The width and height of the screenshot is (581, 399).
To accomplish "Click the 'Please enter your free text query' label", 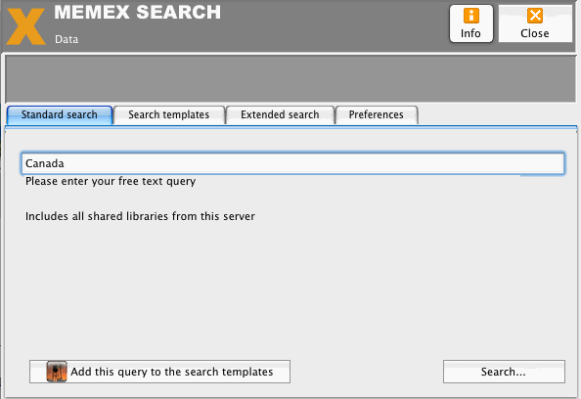I will click(x=111, y=182).
